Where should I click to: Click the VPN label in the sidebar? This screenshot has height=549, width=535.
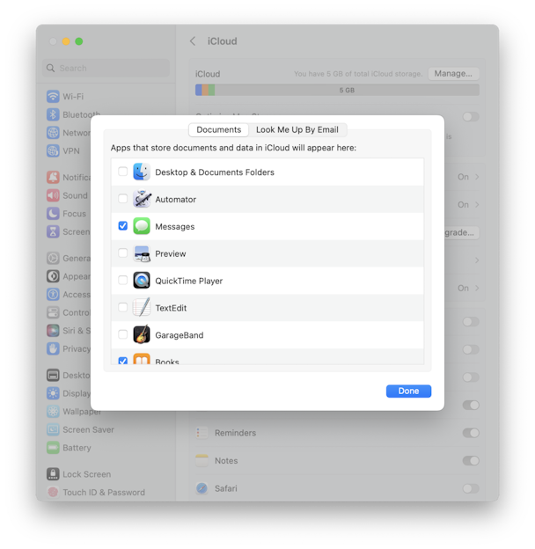coord(71,151)
